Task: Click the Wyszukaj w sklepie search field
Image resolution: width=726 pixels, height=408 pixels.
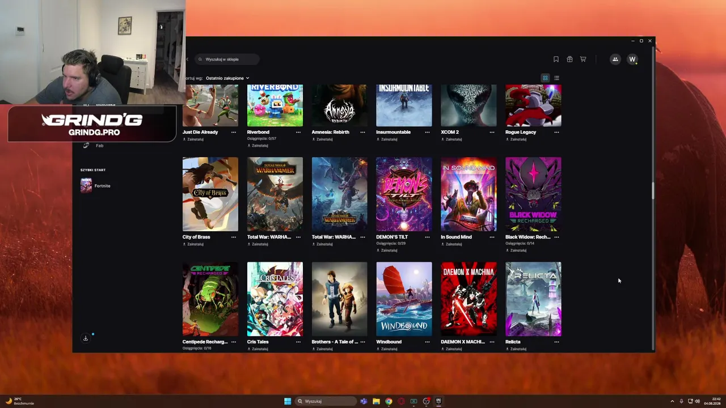Action: (227, 59)
